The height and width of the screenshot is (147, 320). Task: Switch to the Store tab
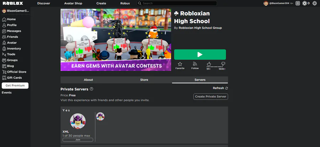tap(144, 80)
